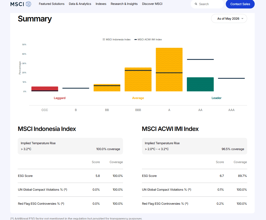The width and height of the screenshot is (266, 220).
Task: Click the A axis label
Action: (x=169, y=110)
